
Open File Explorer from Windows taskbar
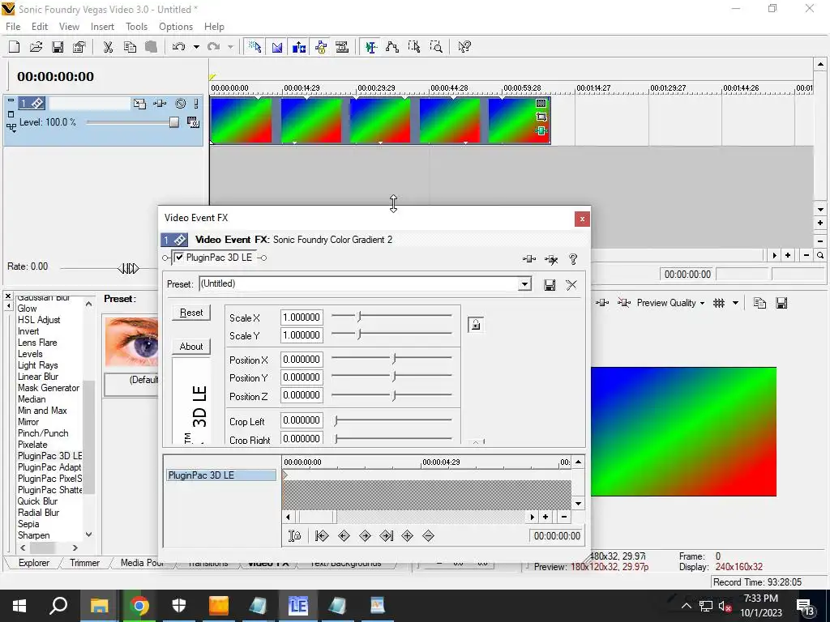click(99, 606)
